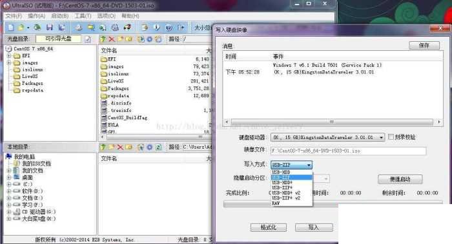
Task: Click the Burn CD image toolbar icon
Action: pos(127,28)
